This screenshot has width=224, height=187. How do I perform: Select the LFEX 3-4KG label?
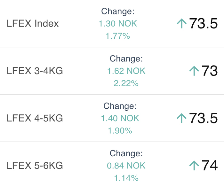[35, 71]
